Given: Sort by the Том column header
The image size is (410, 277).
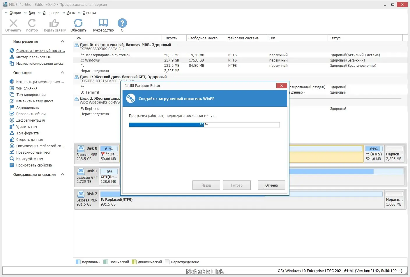Looking at the screenshot, I should tap(117, 38).
